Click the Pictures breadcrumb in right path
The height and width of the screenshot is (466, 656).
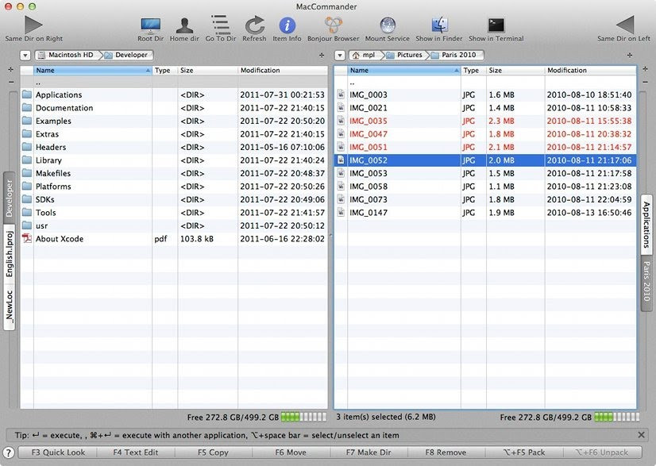click(x=405, y=55)
